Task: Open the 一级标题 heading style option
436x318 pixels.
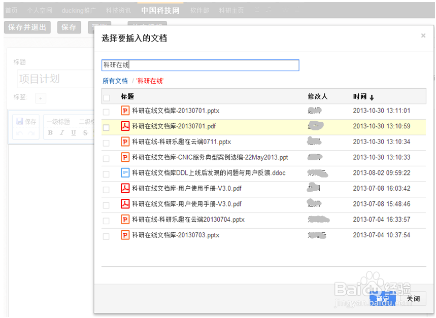Action: point(58,122)
